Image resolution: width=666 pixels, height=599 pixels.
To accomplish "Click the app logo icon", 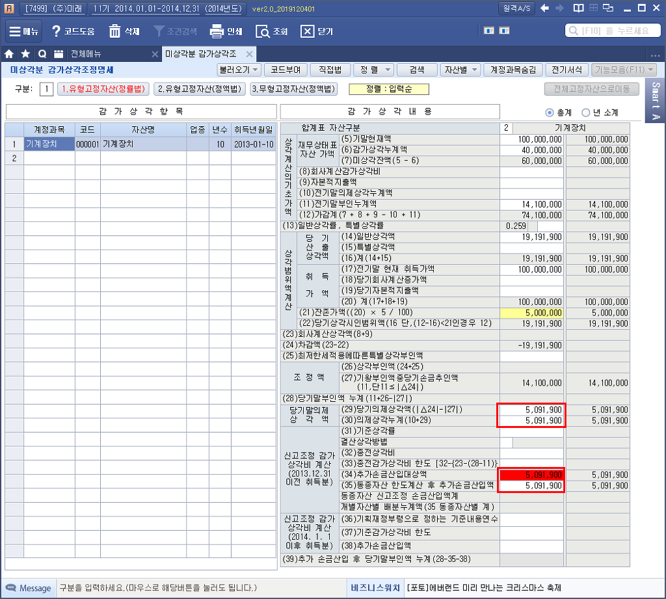I will point(9,8).
